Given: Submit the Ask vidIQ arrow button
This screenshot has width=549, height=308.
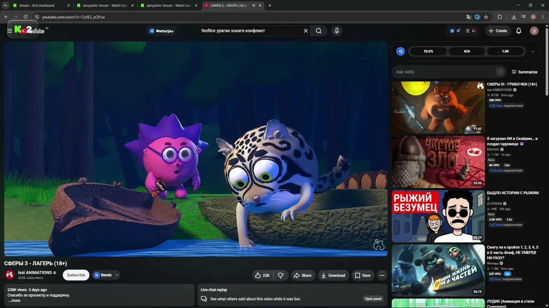Looking at the screenshot, I should tap(500, 72).
